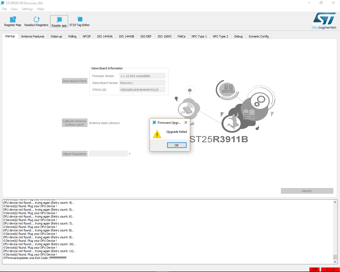
Task: Switch to the NFC Type 1 tab
Action: 199,36
